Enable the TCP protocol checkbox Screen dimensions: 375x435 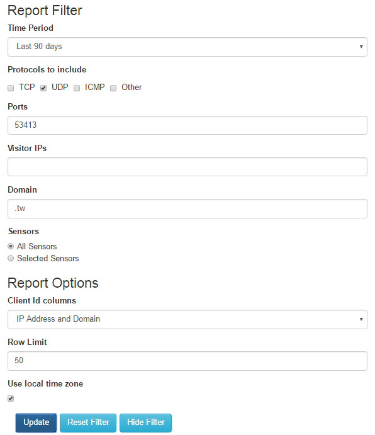(11, 88)
